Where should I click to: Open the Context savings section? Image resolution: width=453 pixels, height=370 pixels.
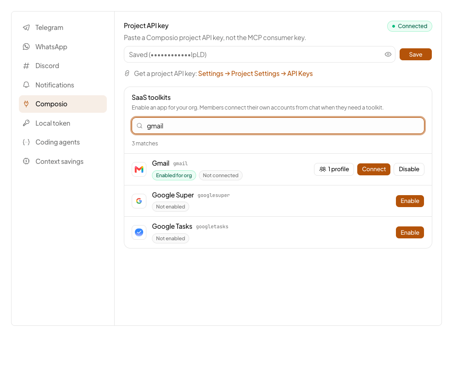(x=63, y=162)
